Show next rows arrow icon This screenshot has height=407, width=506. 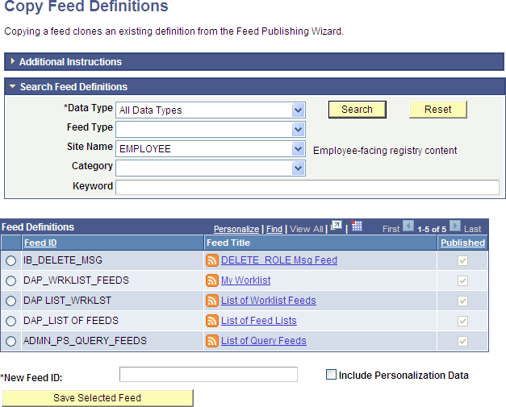[455, 226]
